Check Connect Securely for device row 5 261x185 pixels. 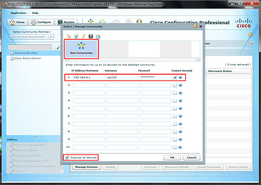click(175, 109)
